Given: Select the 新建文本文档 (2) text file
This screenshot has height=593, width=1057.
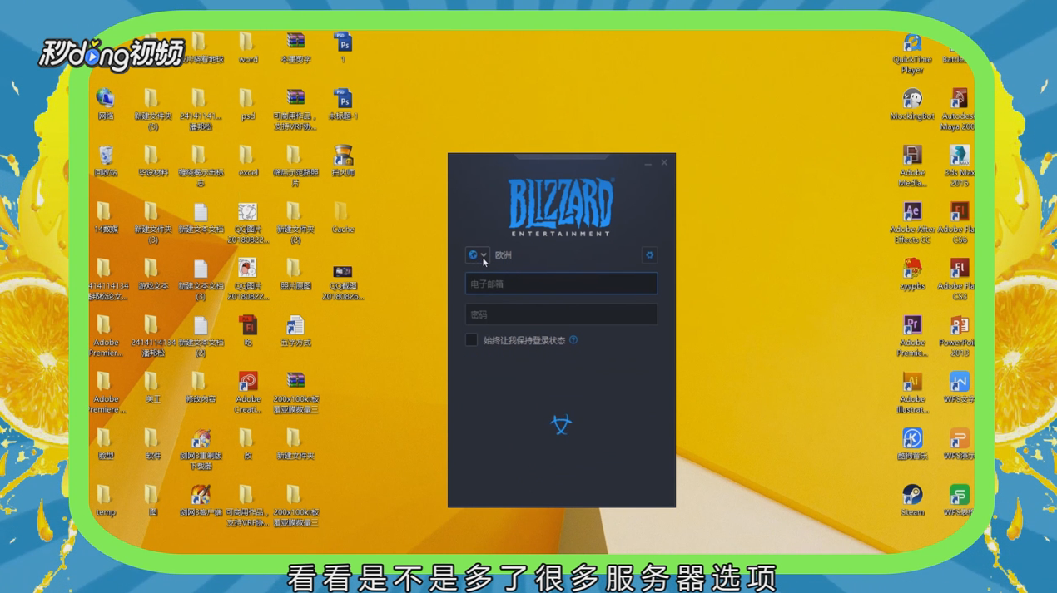Looking at the screenshot, I should click(200, 336).
